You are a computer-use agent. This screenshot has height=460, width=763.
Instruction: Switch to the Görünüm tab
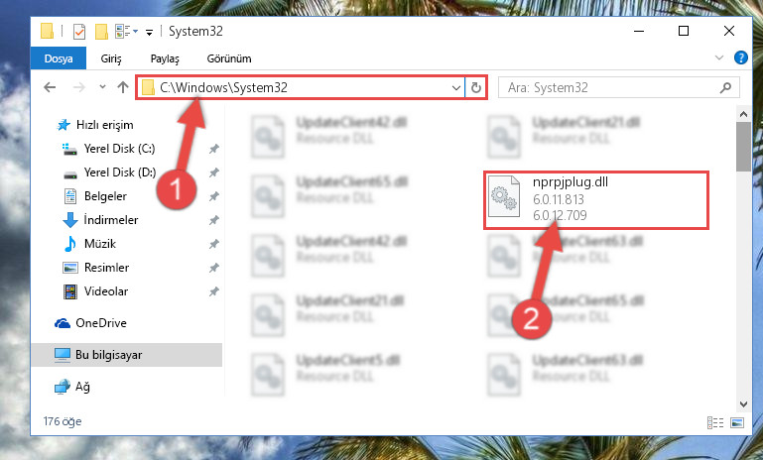(229, 58)
